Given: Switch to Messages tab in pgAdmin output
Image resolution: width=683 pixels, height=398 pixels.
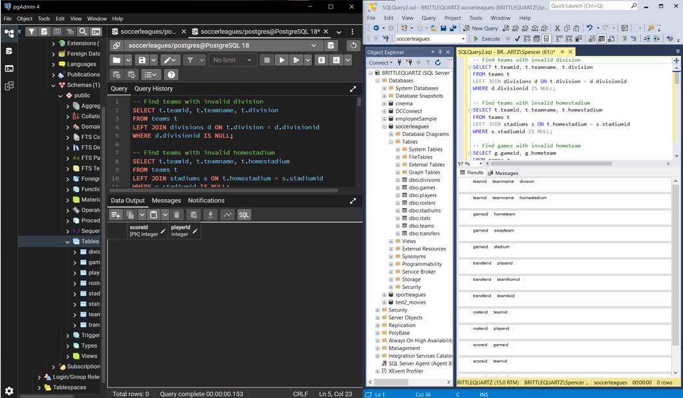Looking at the screenshot, I should click(167, 200).
